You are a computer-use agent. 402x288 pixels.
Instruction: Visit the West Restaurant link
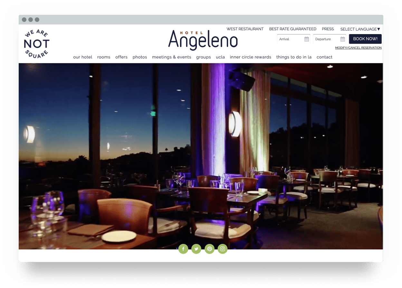(245, 29)
